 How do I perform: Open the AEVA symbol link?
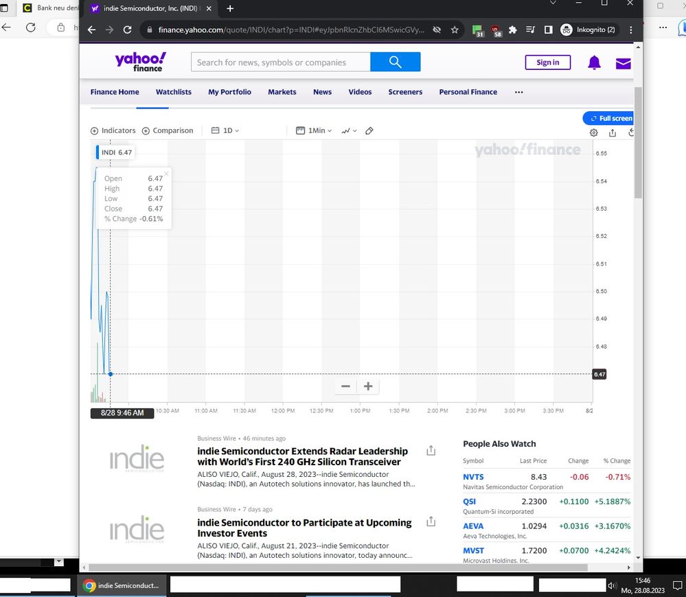(x=473, y=526)
